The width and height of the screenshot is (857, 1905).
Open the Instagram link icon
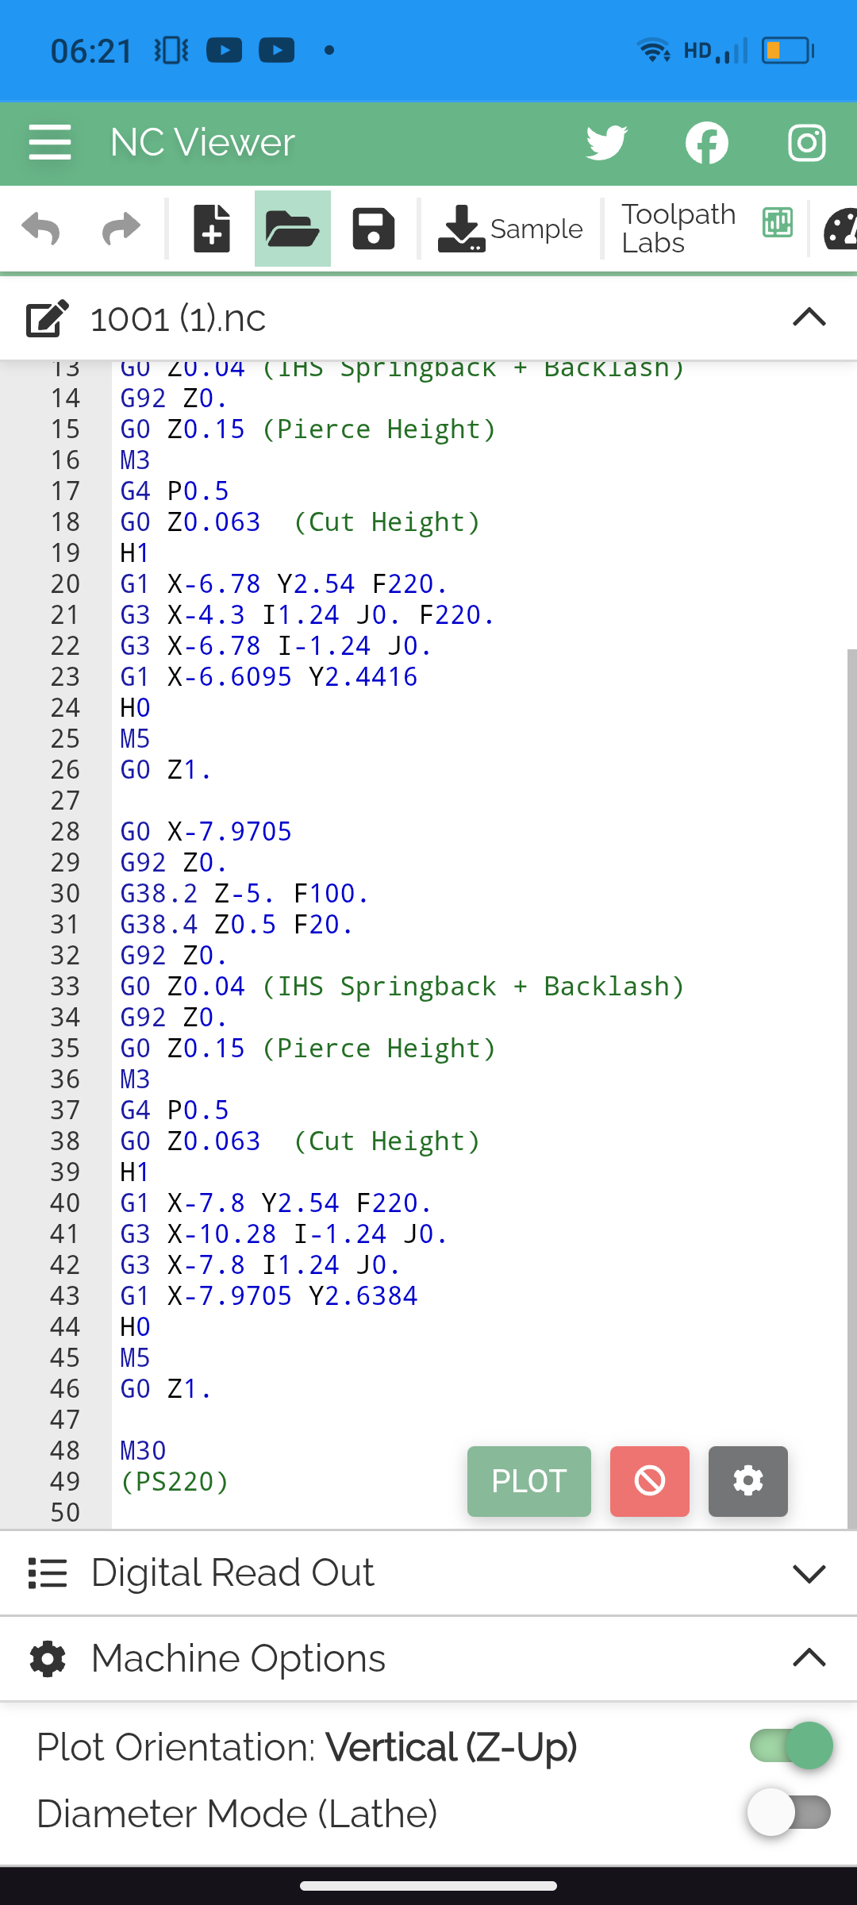click(806, 143)
